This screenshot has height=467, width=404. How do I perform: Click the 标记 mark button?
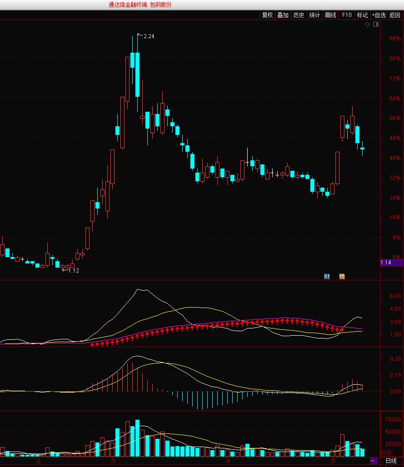coord(362,15)
